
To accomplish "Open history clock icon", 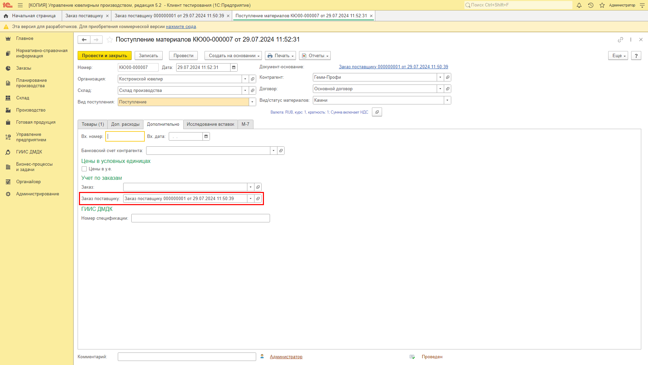I will tap(591, 5).
